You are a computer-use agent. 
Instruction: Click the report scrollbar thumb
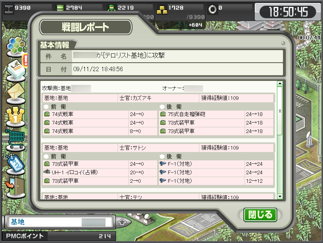(x=280, y=111)
